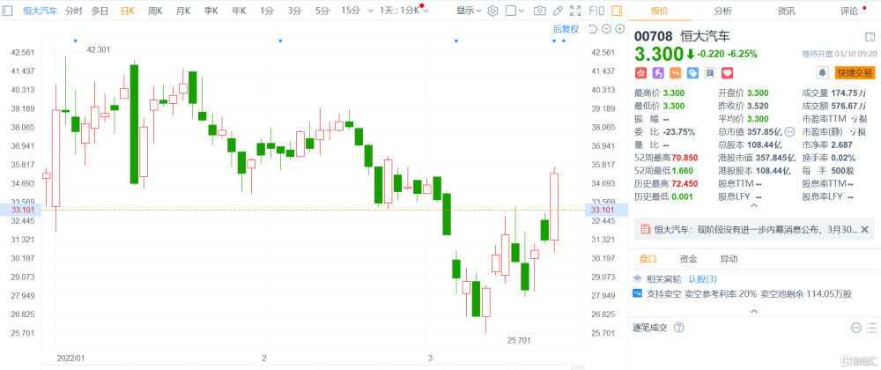The image size is (881, 370).
Task: Open help for 逐笔成交
Action: (x=678, y=328)
